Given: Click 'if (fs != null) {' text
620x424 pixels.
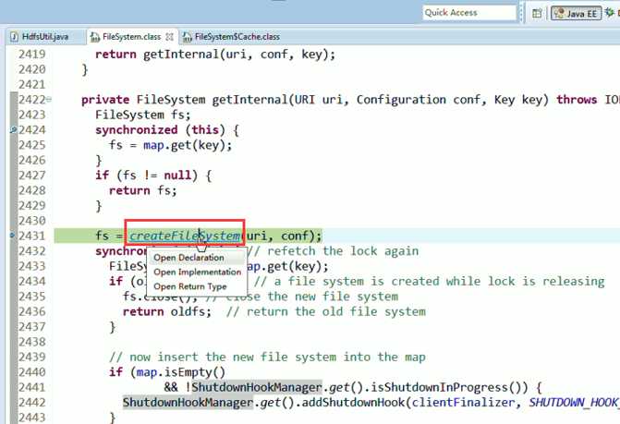Looking at the screenshot, I should [x=153, y=176].
